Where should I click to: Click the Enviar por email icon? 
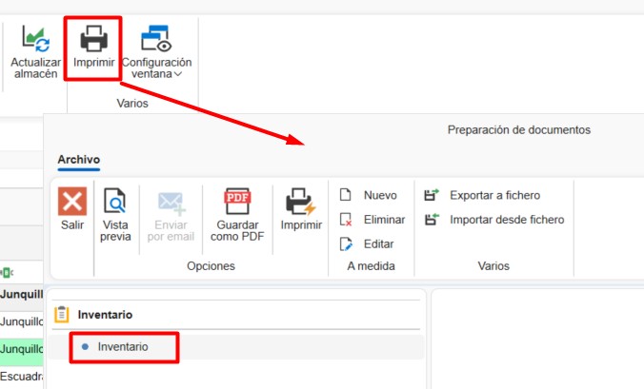[171, 204]
